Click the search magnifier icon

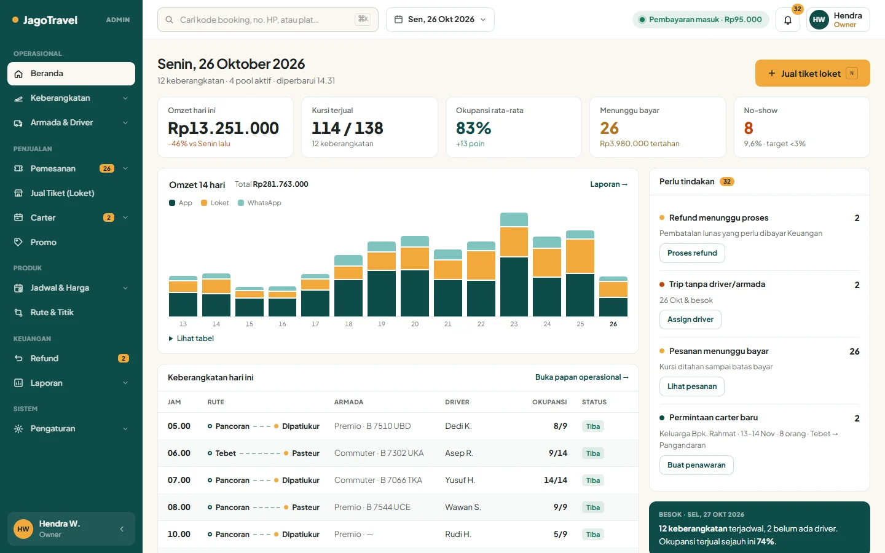(x=169, y=20)
